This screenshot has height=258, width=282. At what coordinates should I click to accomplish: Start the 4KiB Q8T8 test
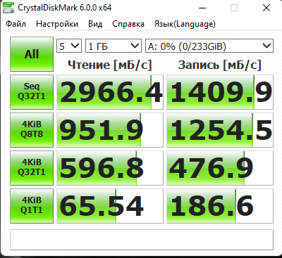tap(32, 130)
